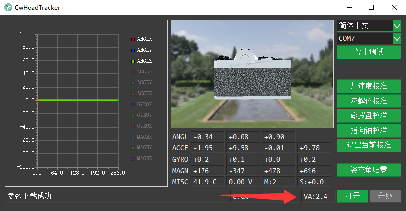Image resolution: width=406 pixels, height=211 pixels.
Task: Enable the ACCEZ chart series
Action: tap(142, 94)
